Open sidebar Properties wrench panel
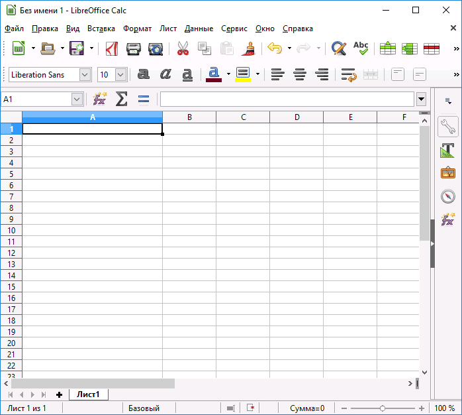462x415 pixels. (x=448, y=127)
